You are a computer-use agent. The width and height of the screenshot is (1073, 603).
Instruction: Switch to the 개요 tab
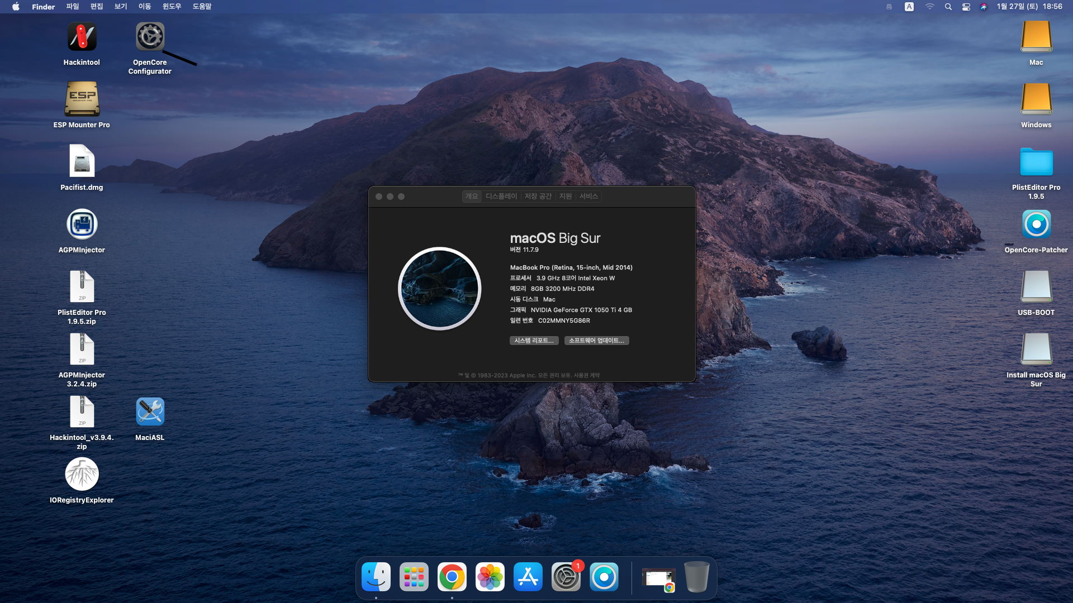pos(472,197)
